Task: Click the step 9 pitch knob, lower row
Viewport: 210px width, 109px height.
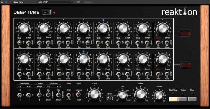Action: point(24,59)
